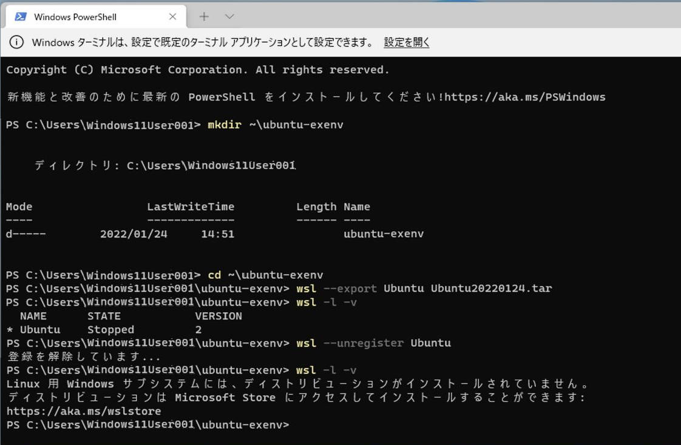Viewport: 681px width, 445px height.
Task: Click the 'VERSION' header of wsl list
Action: 218,316
